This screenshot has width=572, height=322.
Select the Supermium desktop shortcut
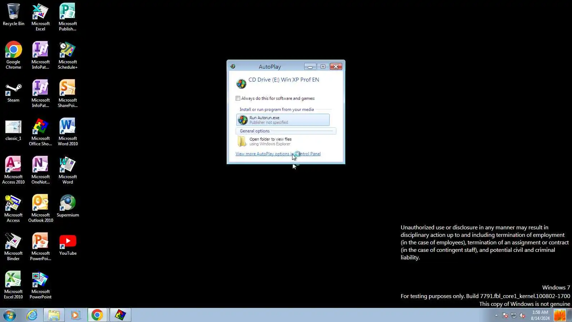[x=68, y=206]
